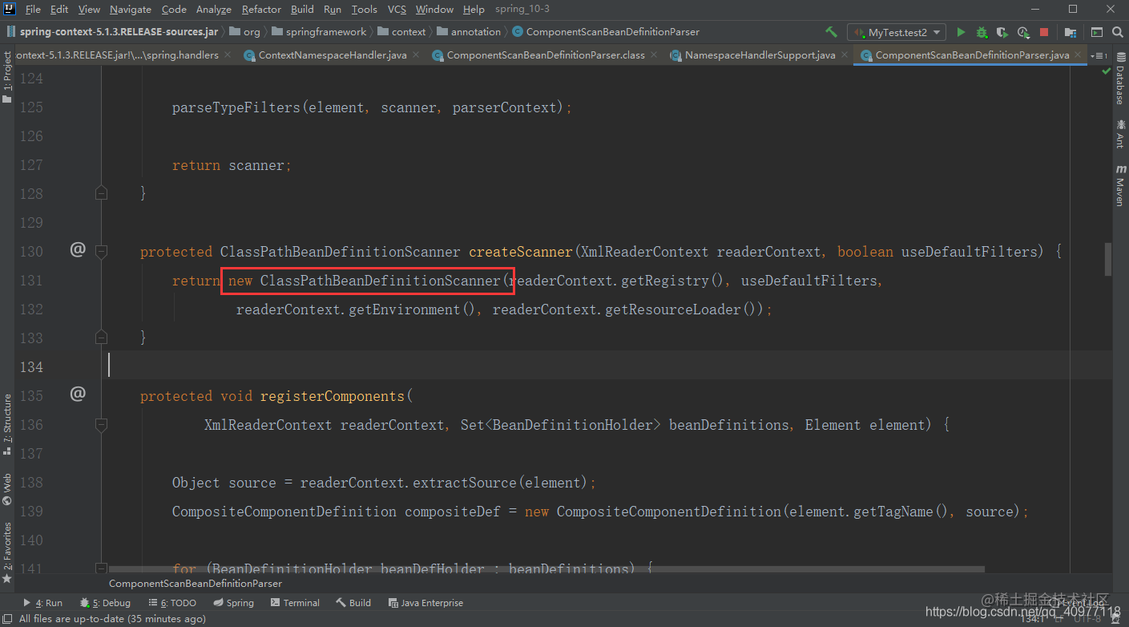The height and width of the screenshot is (627, 1129).
Task: Open the Database tool window
Action: coord(1120,80)
